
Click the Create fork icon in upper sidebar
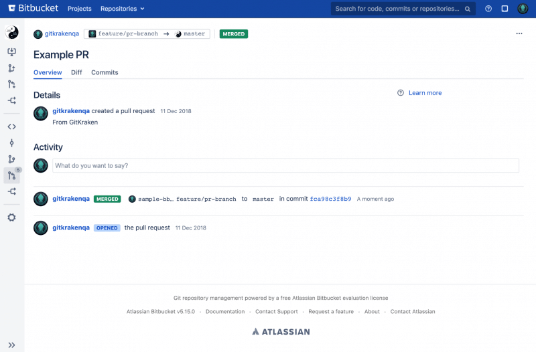pos(11,100)
